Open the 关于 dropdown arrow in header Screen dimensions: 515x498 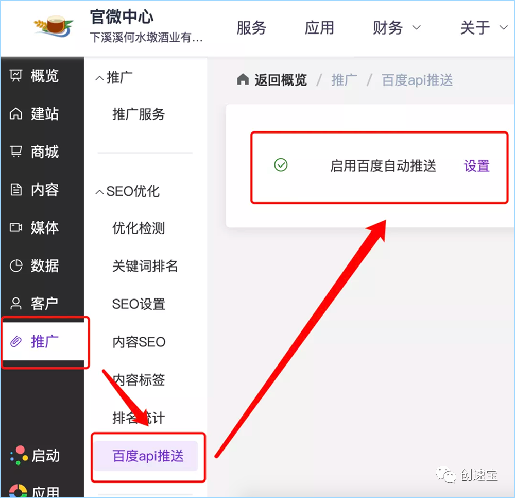(x=504, y=28)
